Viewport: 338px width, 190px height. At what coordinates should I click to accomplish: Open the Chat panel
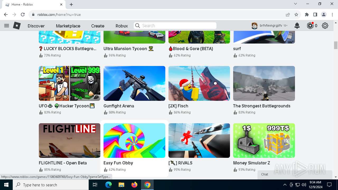coord(295,174)
